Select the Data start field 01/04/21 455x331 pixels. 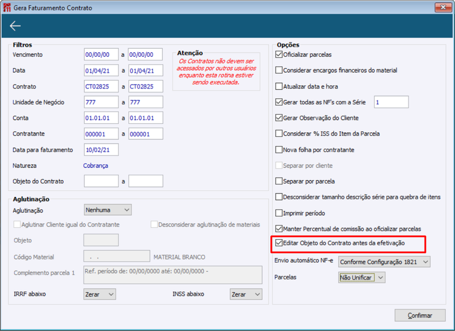[101, 70]
